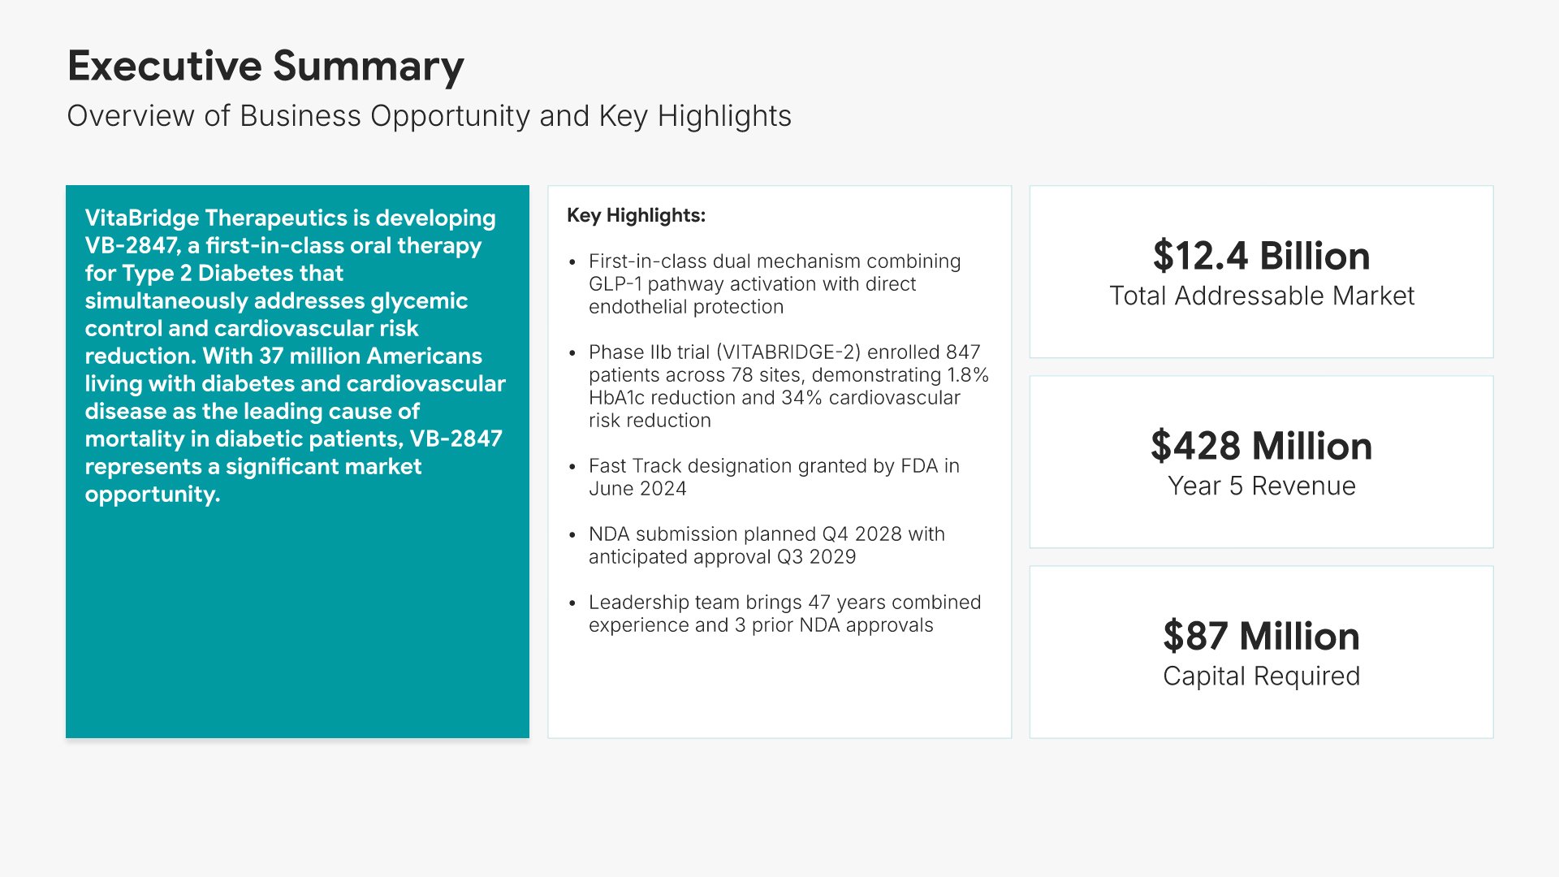Screen dimensions: 1559x877
Task: Select the $87 Million figure
Action: (x=1261, y=636)
